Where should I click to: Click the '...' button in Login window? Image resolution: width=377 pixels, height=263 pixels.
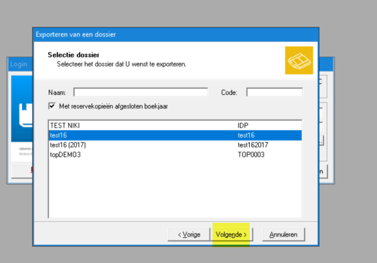pos(320,140)
